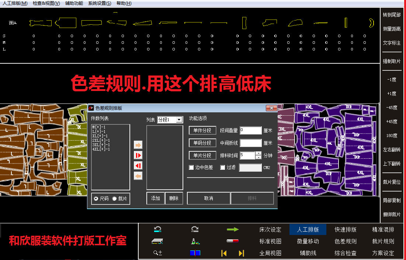406x260 pixels.
Task: Click the undo arrow icon in bottom toolbar
Action: click(x=158, y=229)
